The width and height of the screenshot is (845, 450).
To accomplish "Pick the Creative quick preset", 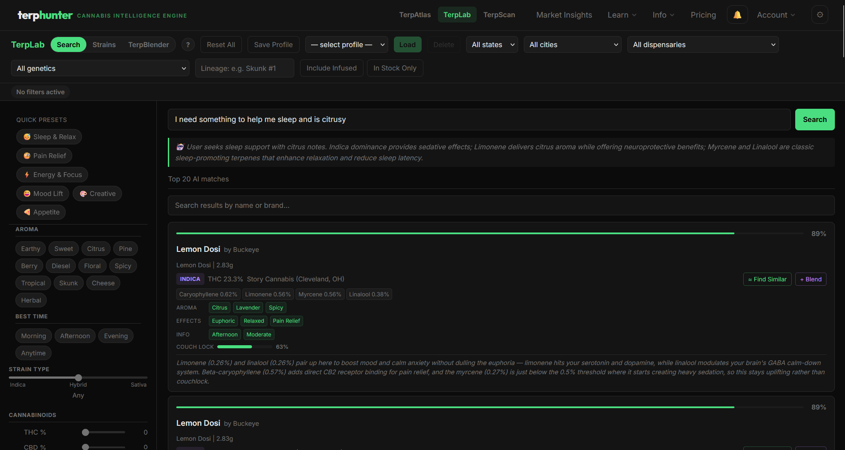I will (x=97, y=193).
